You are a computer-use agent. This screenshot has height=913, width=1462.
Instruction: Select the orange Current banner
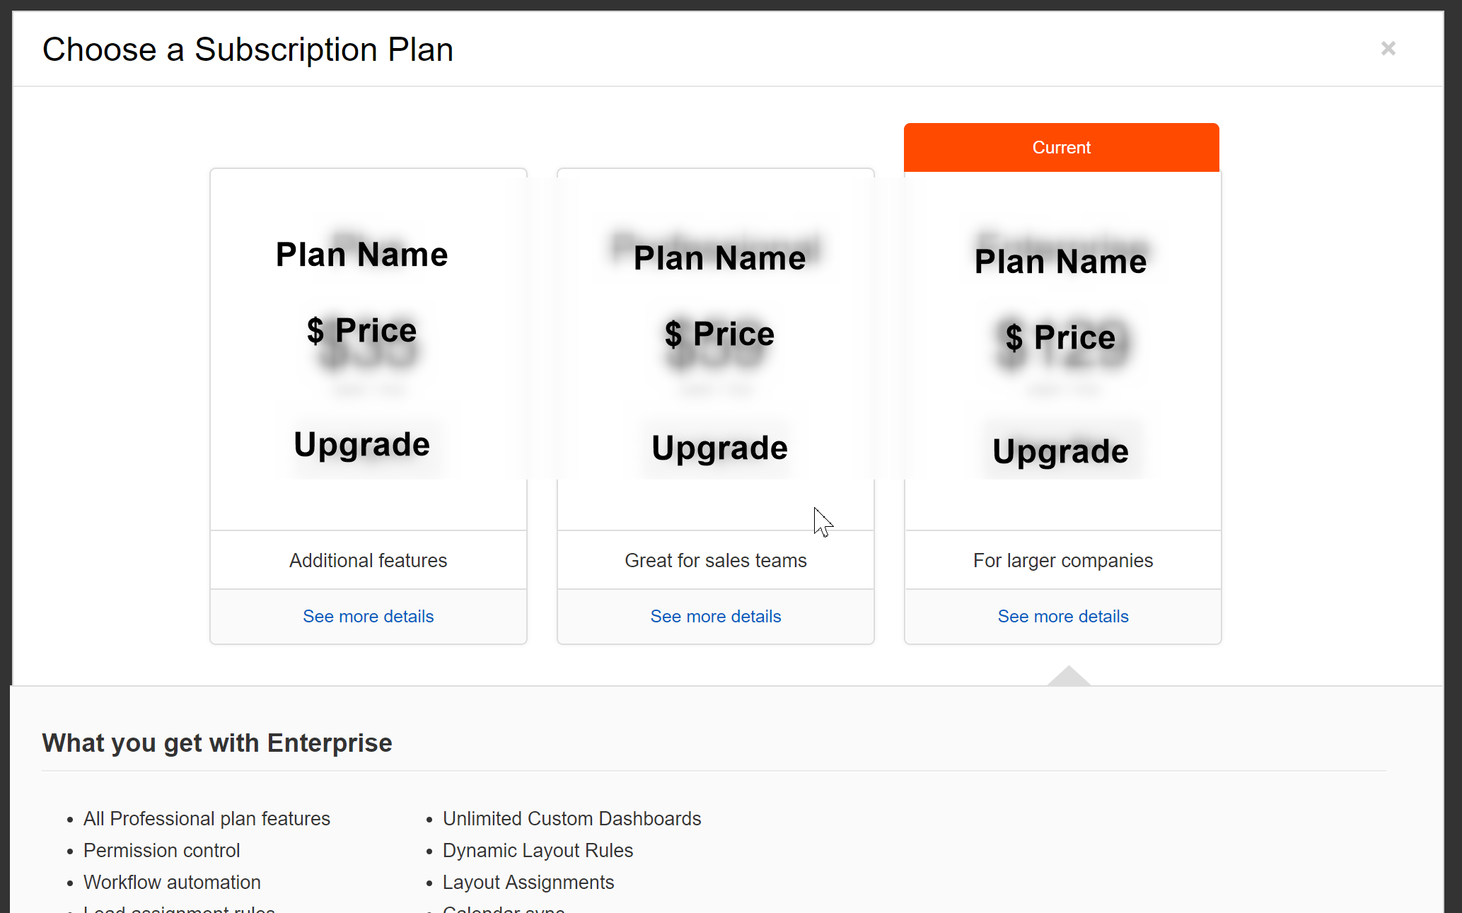1061,147
